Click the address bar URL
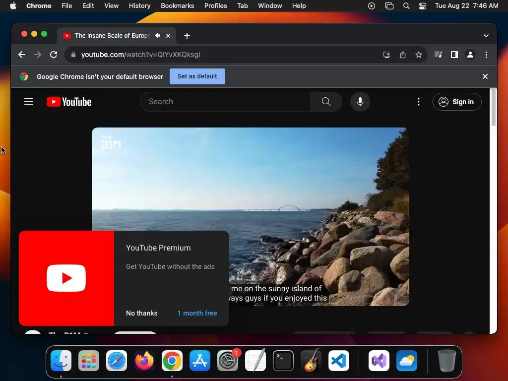Image resolution: width=508 pixels, height=381 pixels. [140, 55]
